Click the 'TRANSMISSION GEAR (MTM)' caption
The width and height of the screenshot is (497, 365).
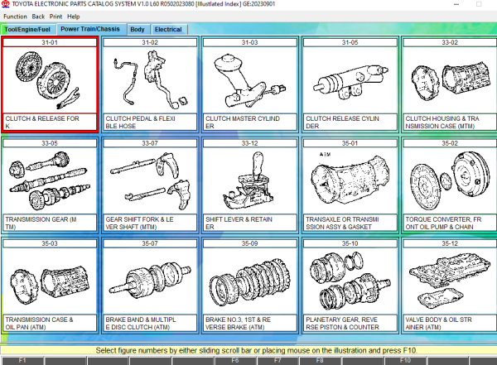point(50,223)
